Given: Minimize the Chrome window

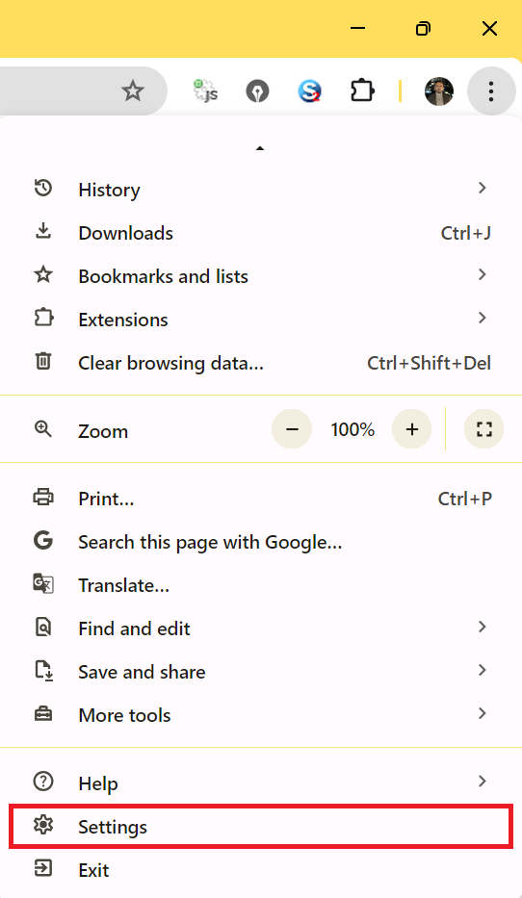Looking at the screenshot, I should [357, 28].
